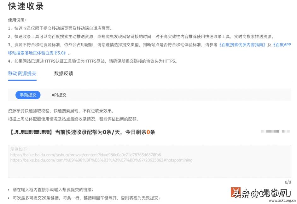Screen dimensions: 297x204
Task: Click the 0/0 link counter
Action: pyautogui.click(x=288, y=182)
